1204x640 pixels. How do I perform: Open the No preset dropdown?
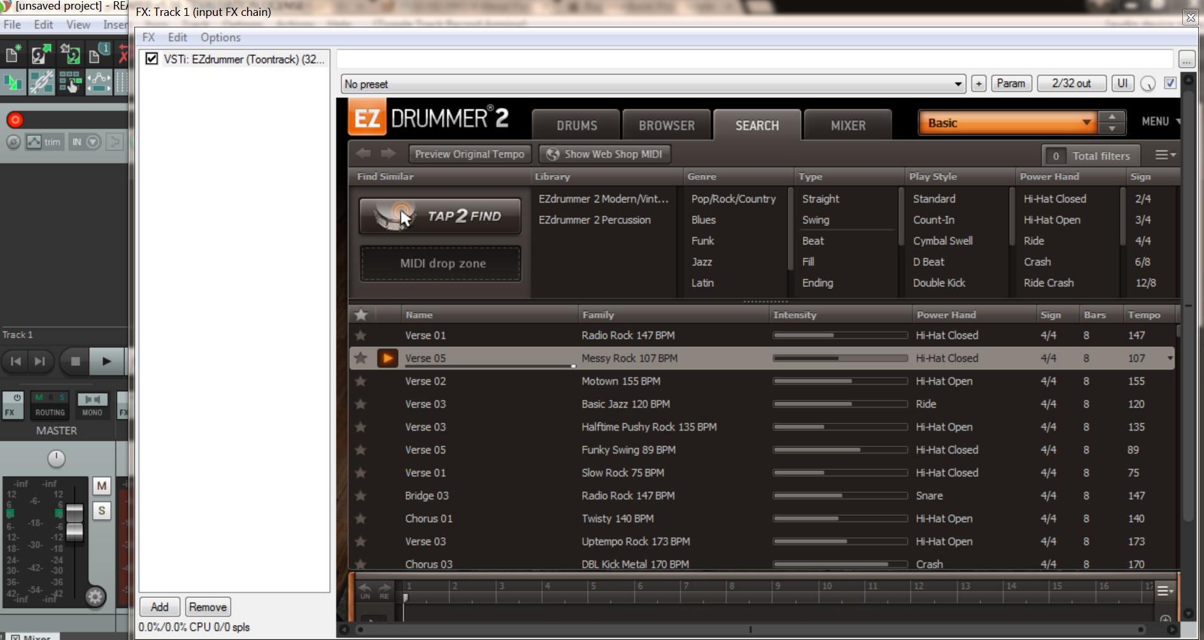(654, 84)
